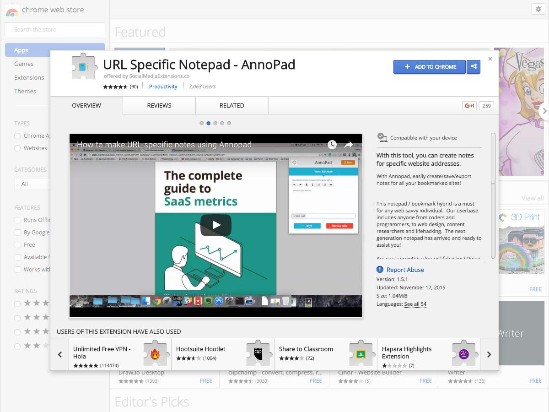Show previous related extensions with left arrow
This screenshot has height=412, width=549.
click(x=60, y=354)
